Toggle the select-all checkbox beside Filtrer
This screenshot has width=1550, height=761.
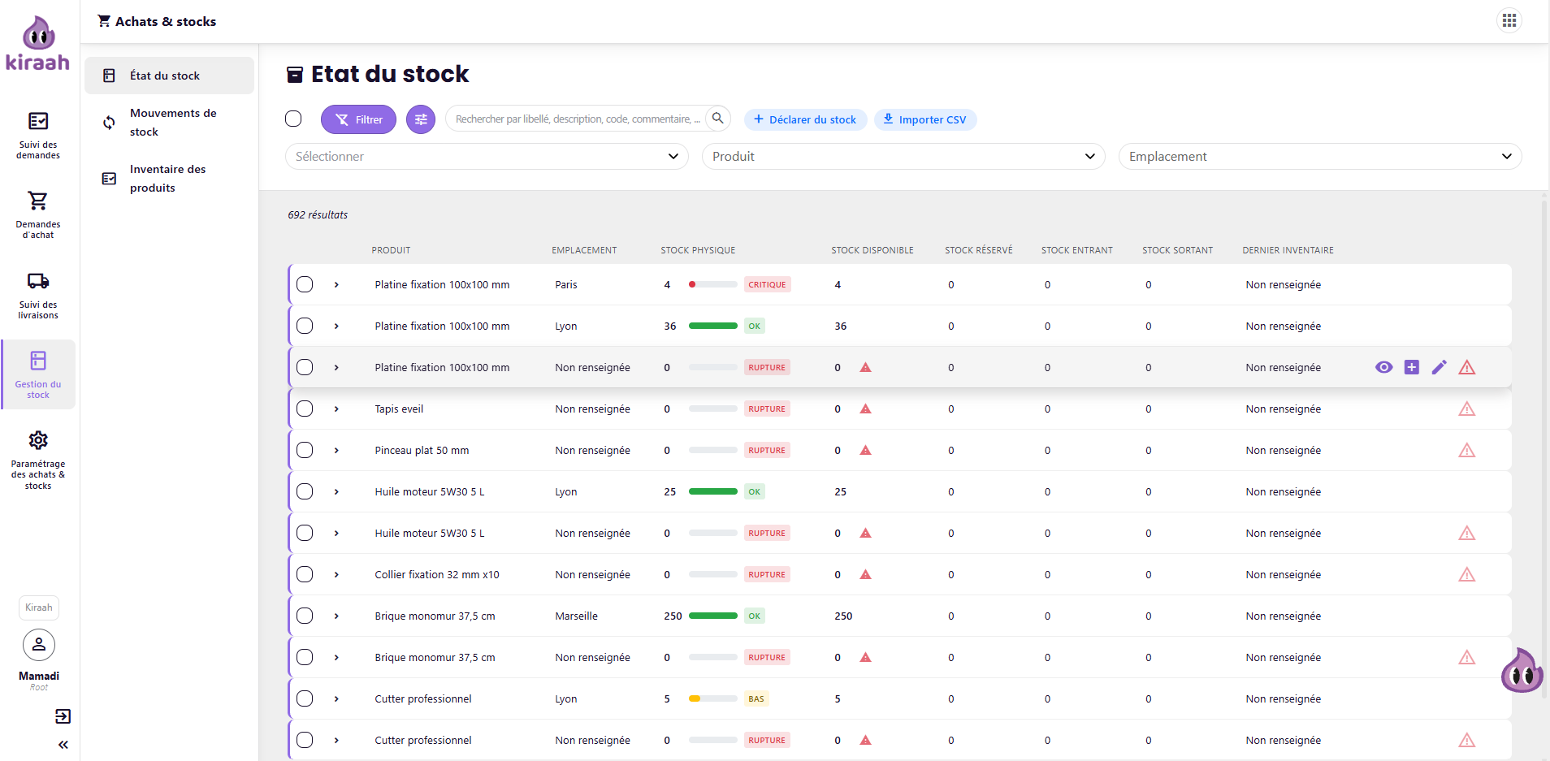[x=293, y=119]
